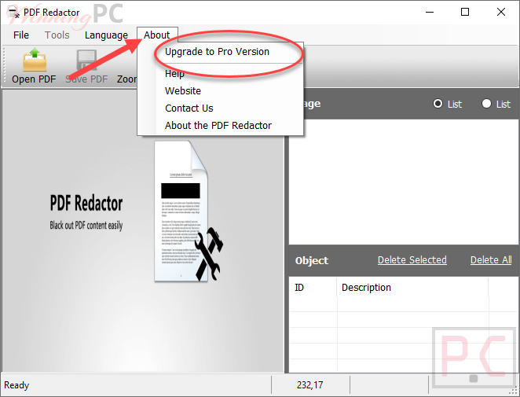Viewport: 520px width, 397px height.
Task: Click the PDF Redactor title bar icon
Action: pos(13,13)
